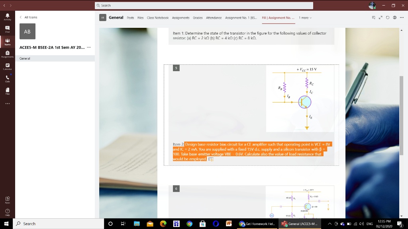The image size is (408, 229).
Task: Open Calendar in the Teams sidebar
Action: pyautogui.click(x=7, y=67)
